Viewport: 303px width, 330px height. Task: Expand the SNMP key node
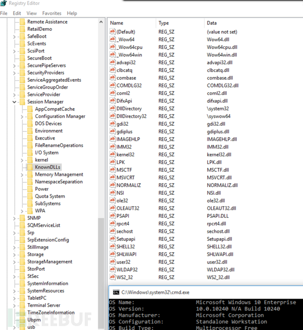point(14,218)
